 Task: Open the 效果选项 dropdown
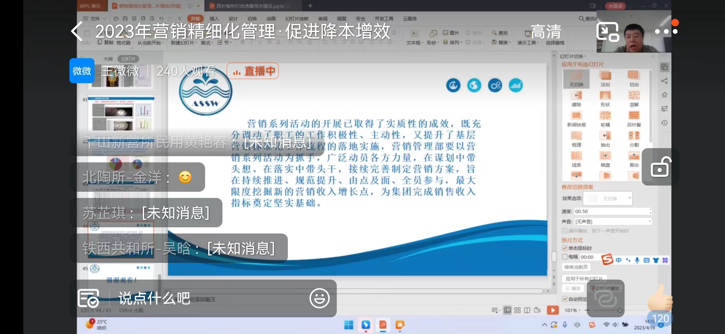pos(608,199)
